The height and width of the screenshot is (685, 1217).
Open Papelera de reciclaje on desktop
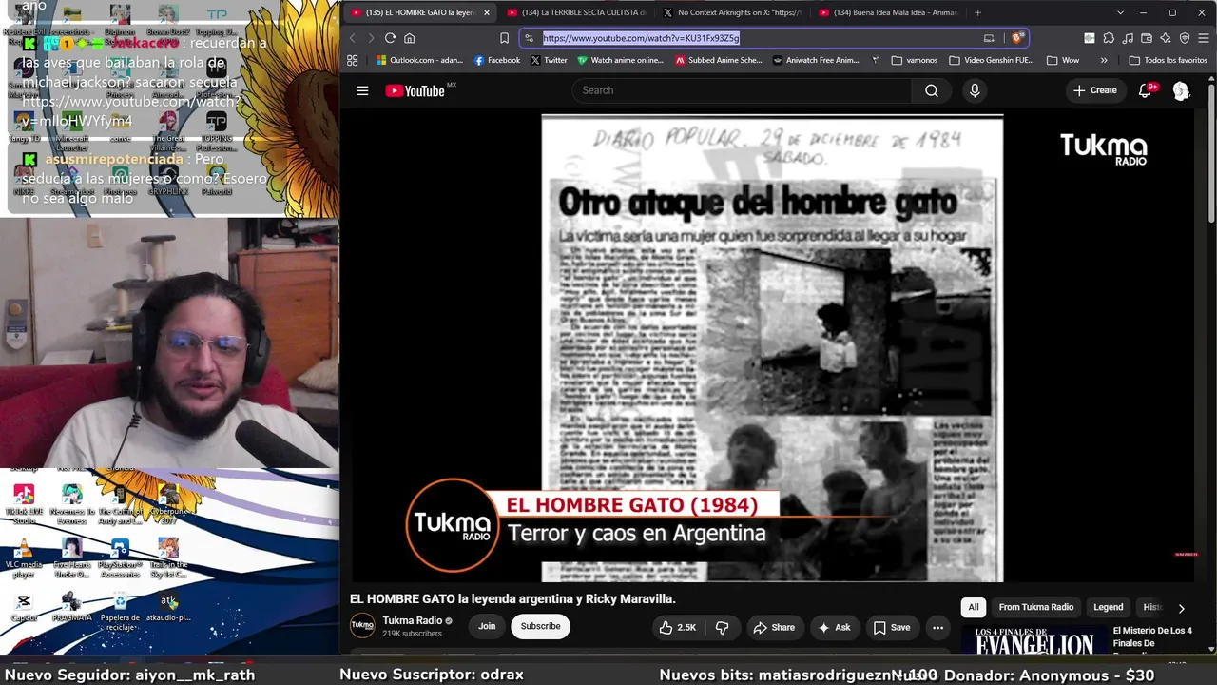(x=120, y=612)
